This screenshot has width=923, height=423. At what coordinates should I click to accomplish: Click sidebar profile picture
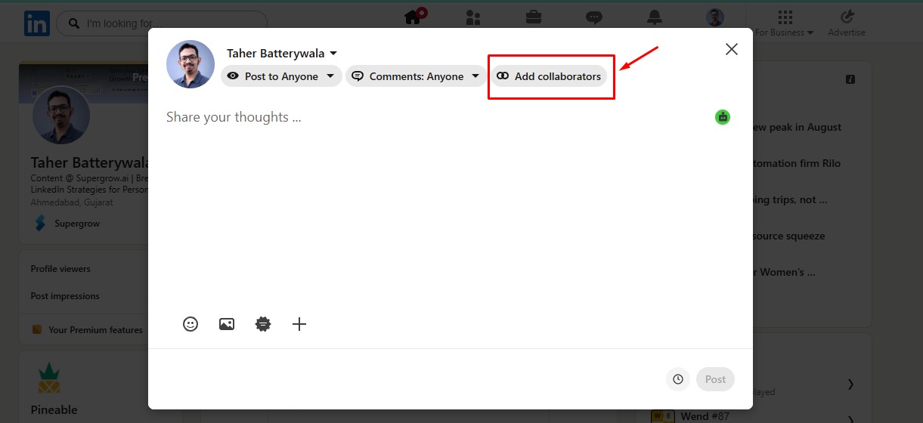[61, 116]
